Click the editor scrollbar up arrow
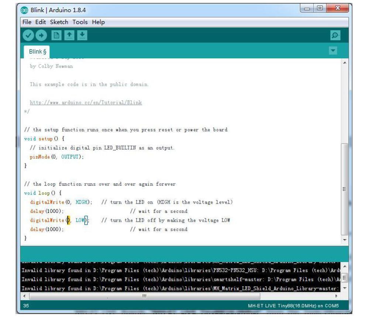 [345, 63]
